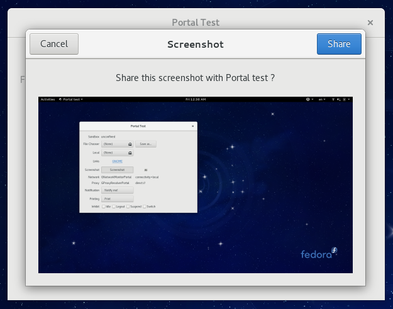This screenshot has width=393, height=309.
Task: Click the GNOME link in the preview
Action: pos(116,161)
